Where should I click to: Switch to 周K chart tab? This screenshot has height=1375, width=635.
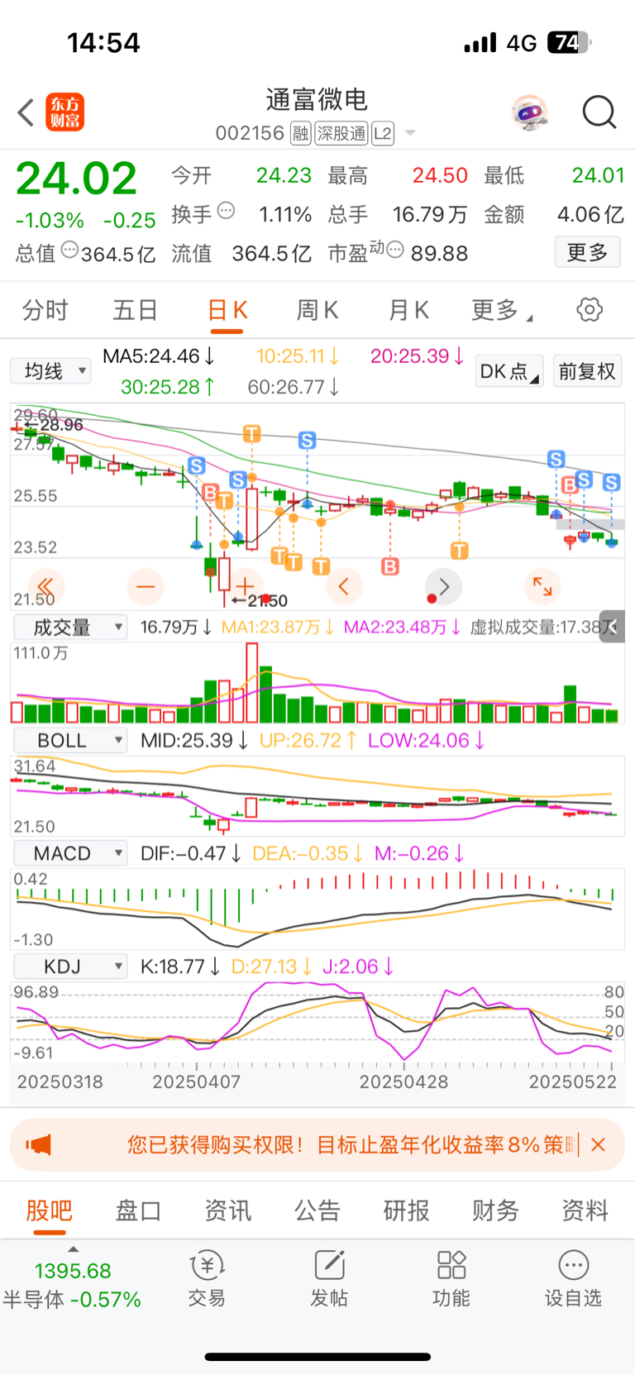click(317, 310)
